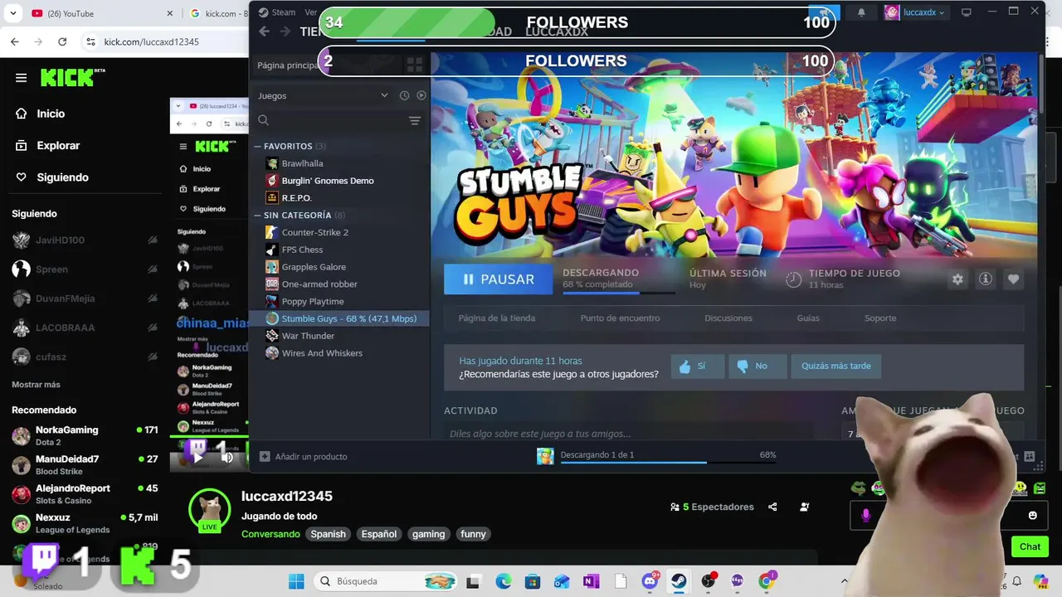
Task: Open Steam notifications bell
Action: point(861,12)
